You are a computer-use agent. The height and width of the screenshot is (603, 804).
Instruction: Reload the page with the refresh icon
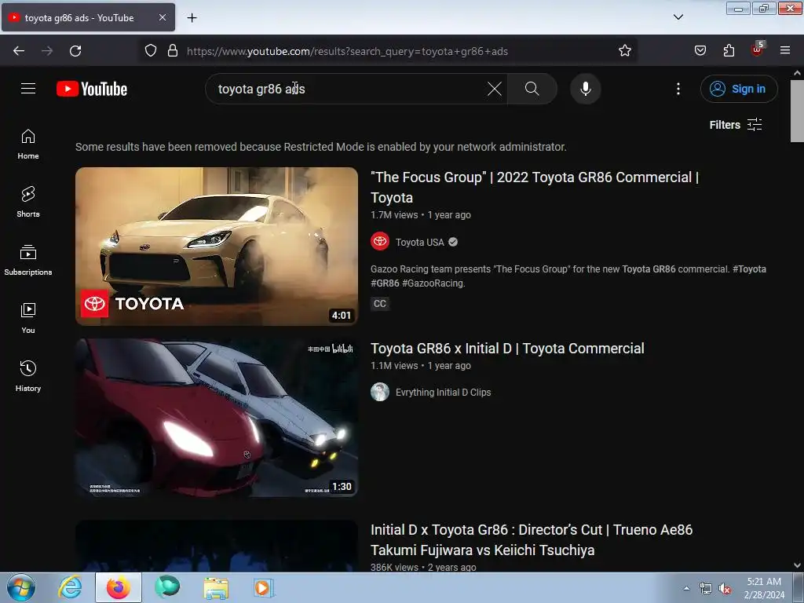[75, 51]
